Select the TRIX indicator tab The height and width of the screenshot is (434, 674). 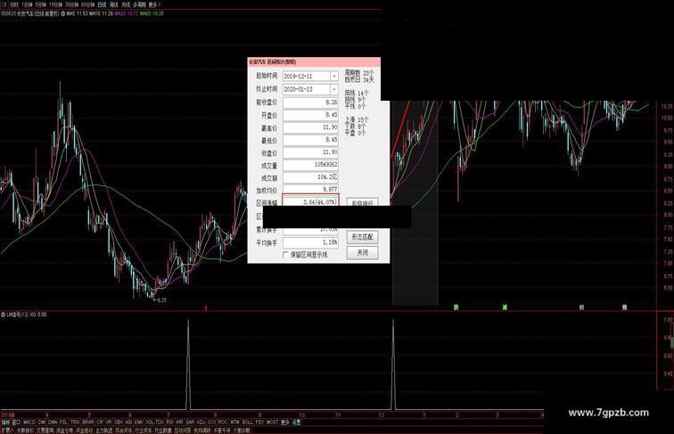coord(75,422)
